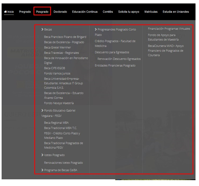
Task: Open Beca de Innovación en Periodismo Digital
Action: pyautogui.click(x=66, y=60)
